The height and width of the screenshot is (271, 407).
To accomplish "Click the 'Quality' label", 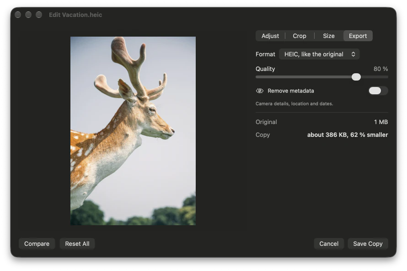I will pyautogui.click(x=265, y=69).
